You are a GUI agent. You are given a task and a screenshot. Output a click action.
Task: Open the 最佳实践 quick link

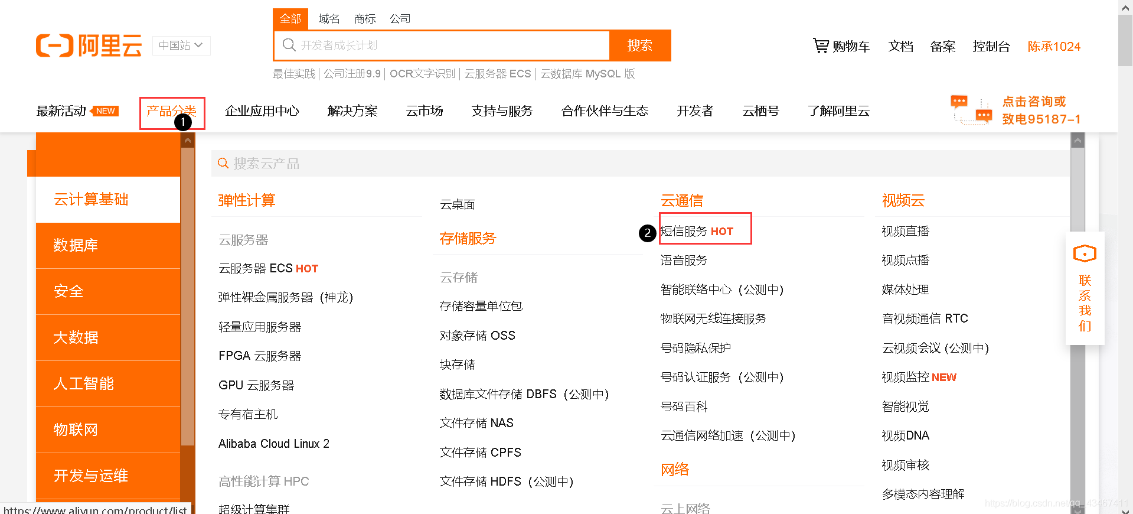(x=294, y=74)
